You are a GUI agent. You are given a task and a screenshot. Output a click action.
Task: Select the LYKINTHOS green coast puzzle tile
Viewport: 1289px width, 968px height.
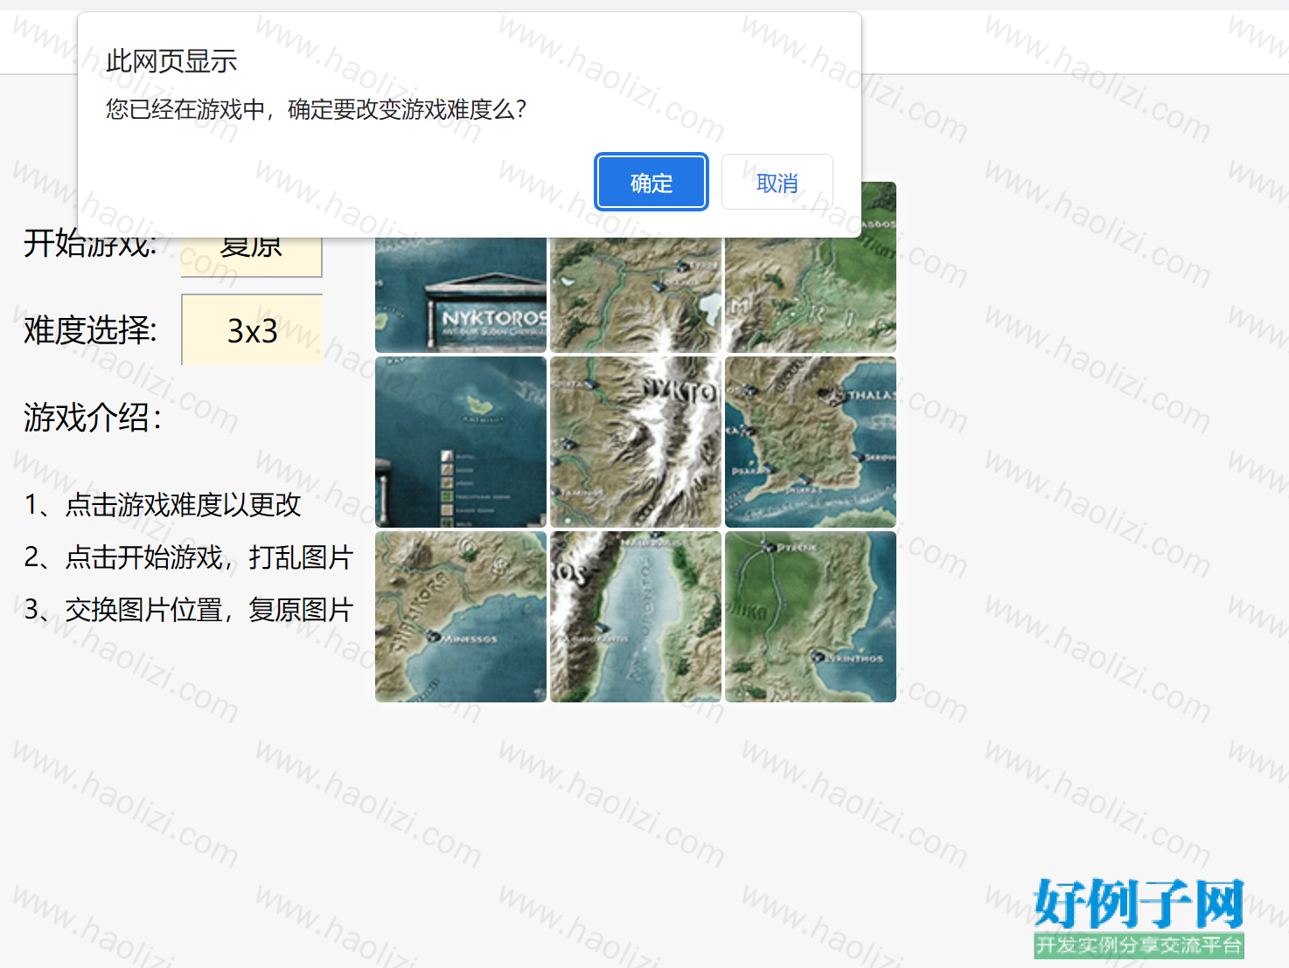pyautogui.click(x=811, y=617)
